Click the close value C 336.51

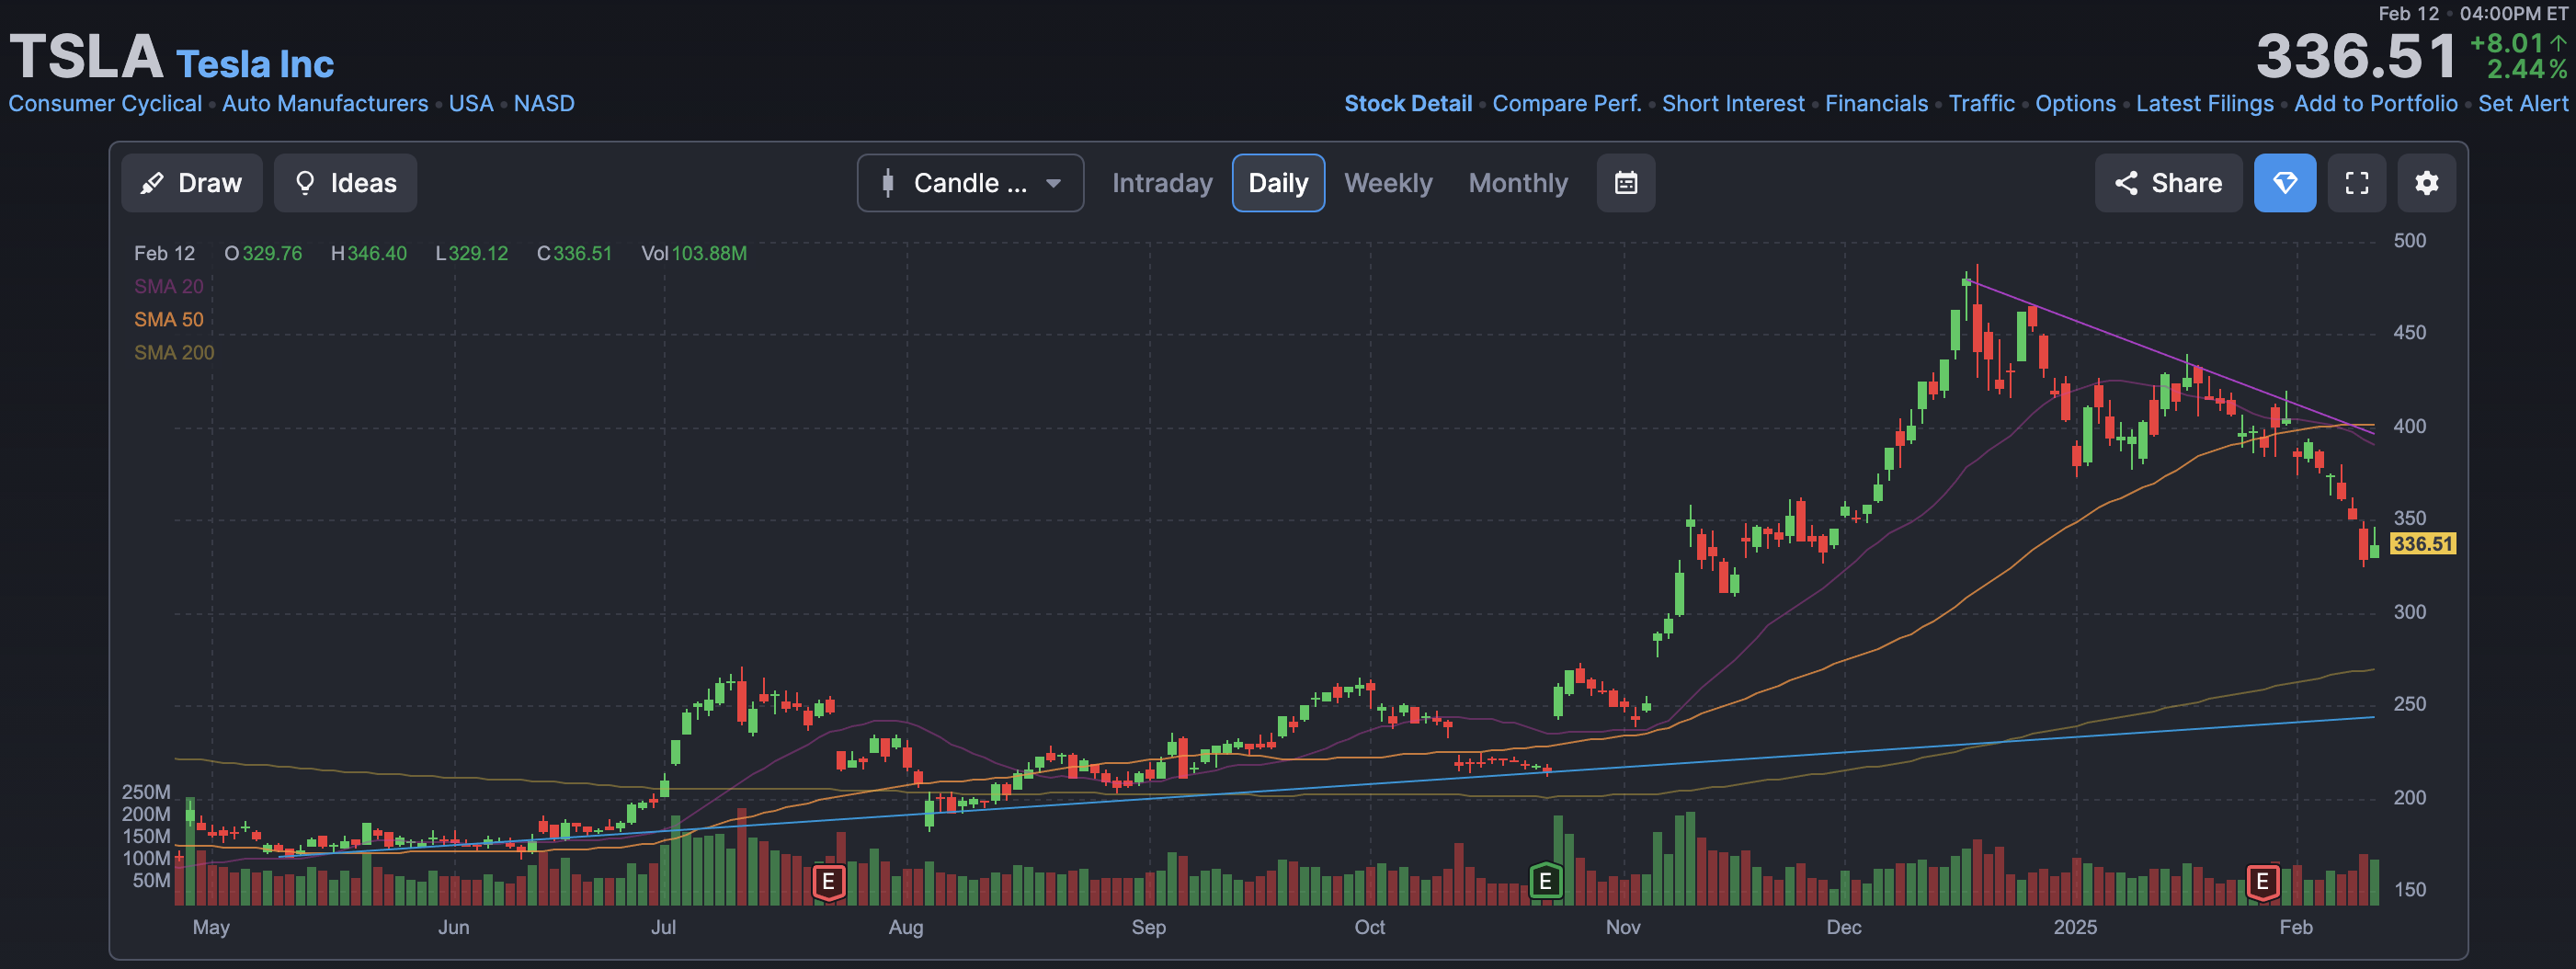click(574, 254)
